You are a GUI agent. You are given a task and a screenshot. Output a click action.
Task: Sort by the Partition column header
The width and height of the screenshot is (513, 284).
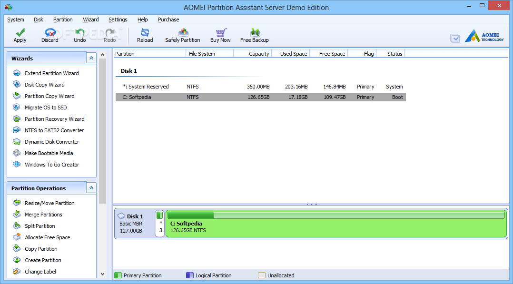click(x=150, y=54)
